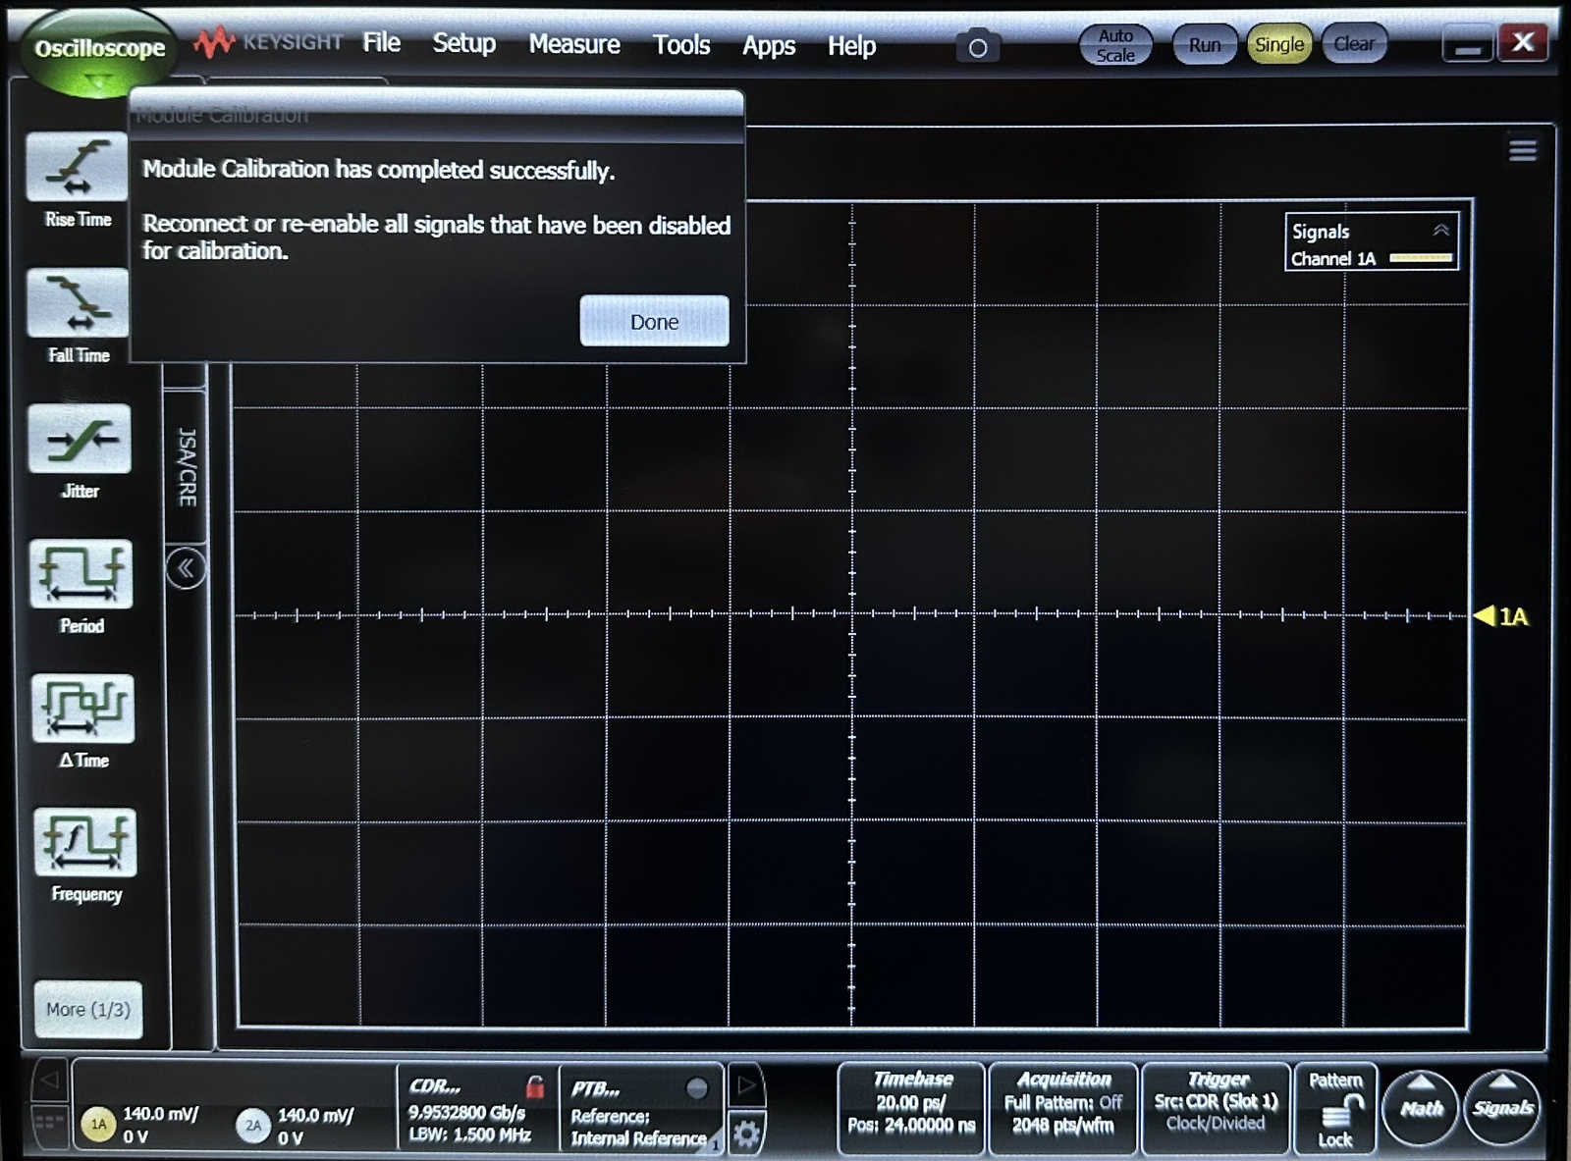This screenshot has height=1161, width=1571.
Task: Take a screenshot with the camera icon
Action: click(x=977, y=45)
